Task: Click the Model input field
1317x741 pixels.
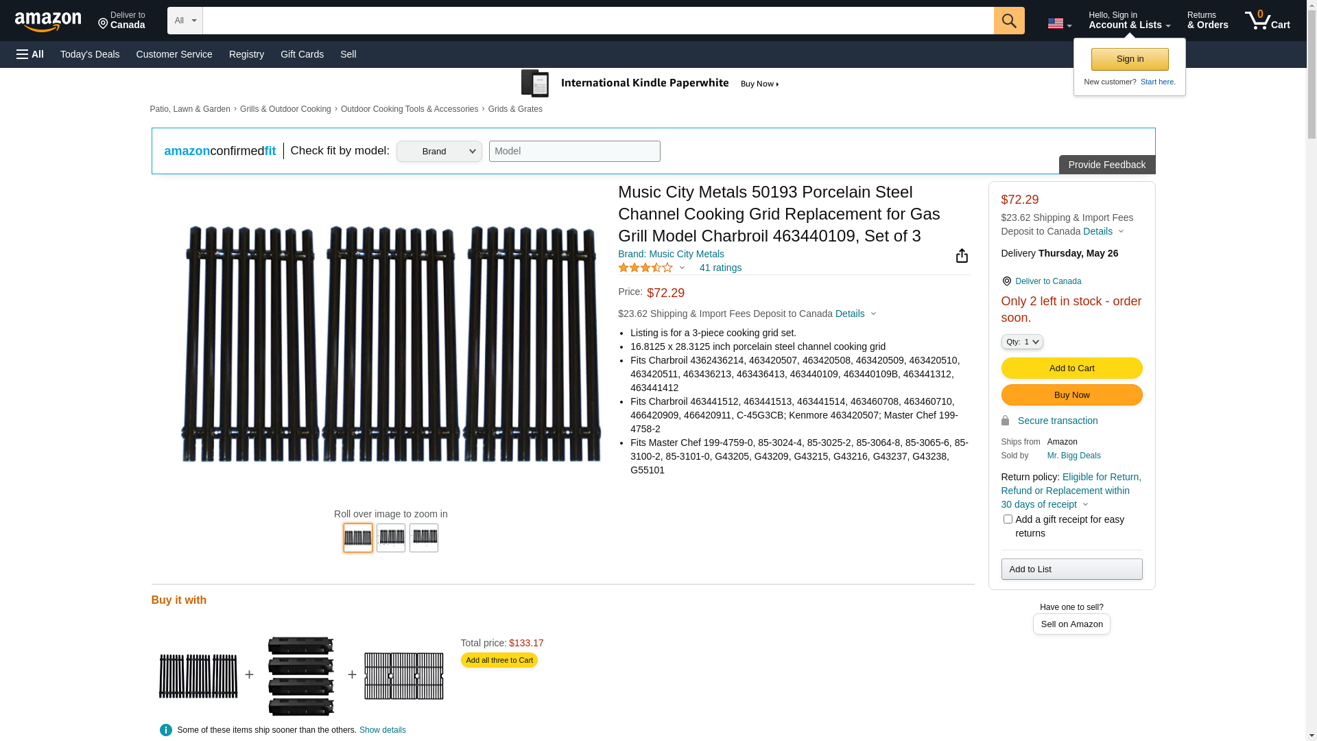Action: pyautogui.click(x=574, y=152)
